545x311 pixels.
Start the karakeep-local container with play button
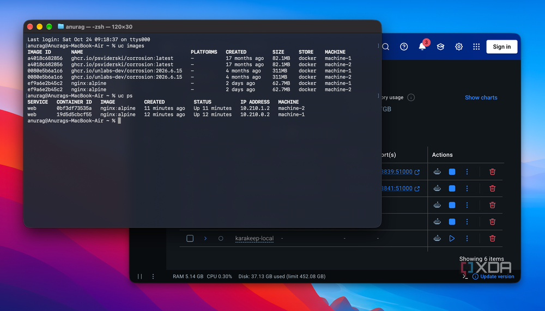pos(452,239)
